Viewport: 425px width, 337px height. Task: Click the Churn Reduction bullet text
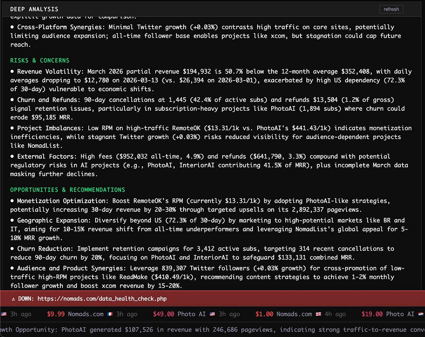tap(202, 253)
